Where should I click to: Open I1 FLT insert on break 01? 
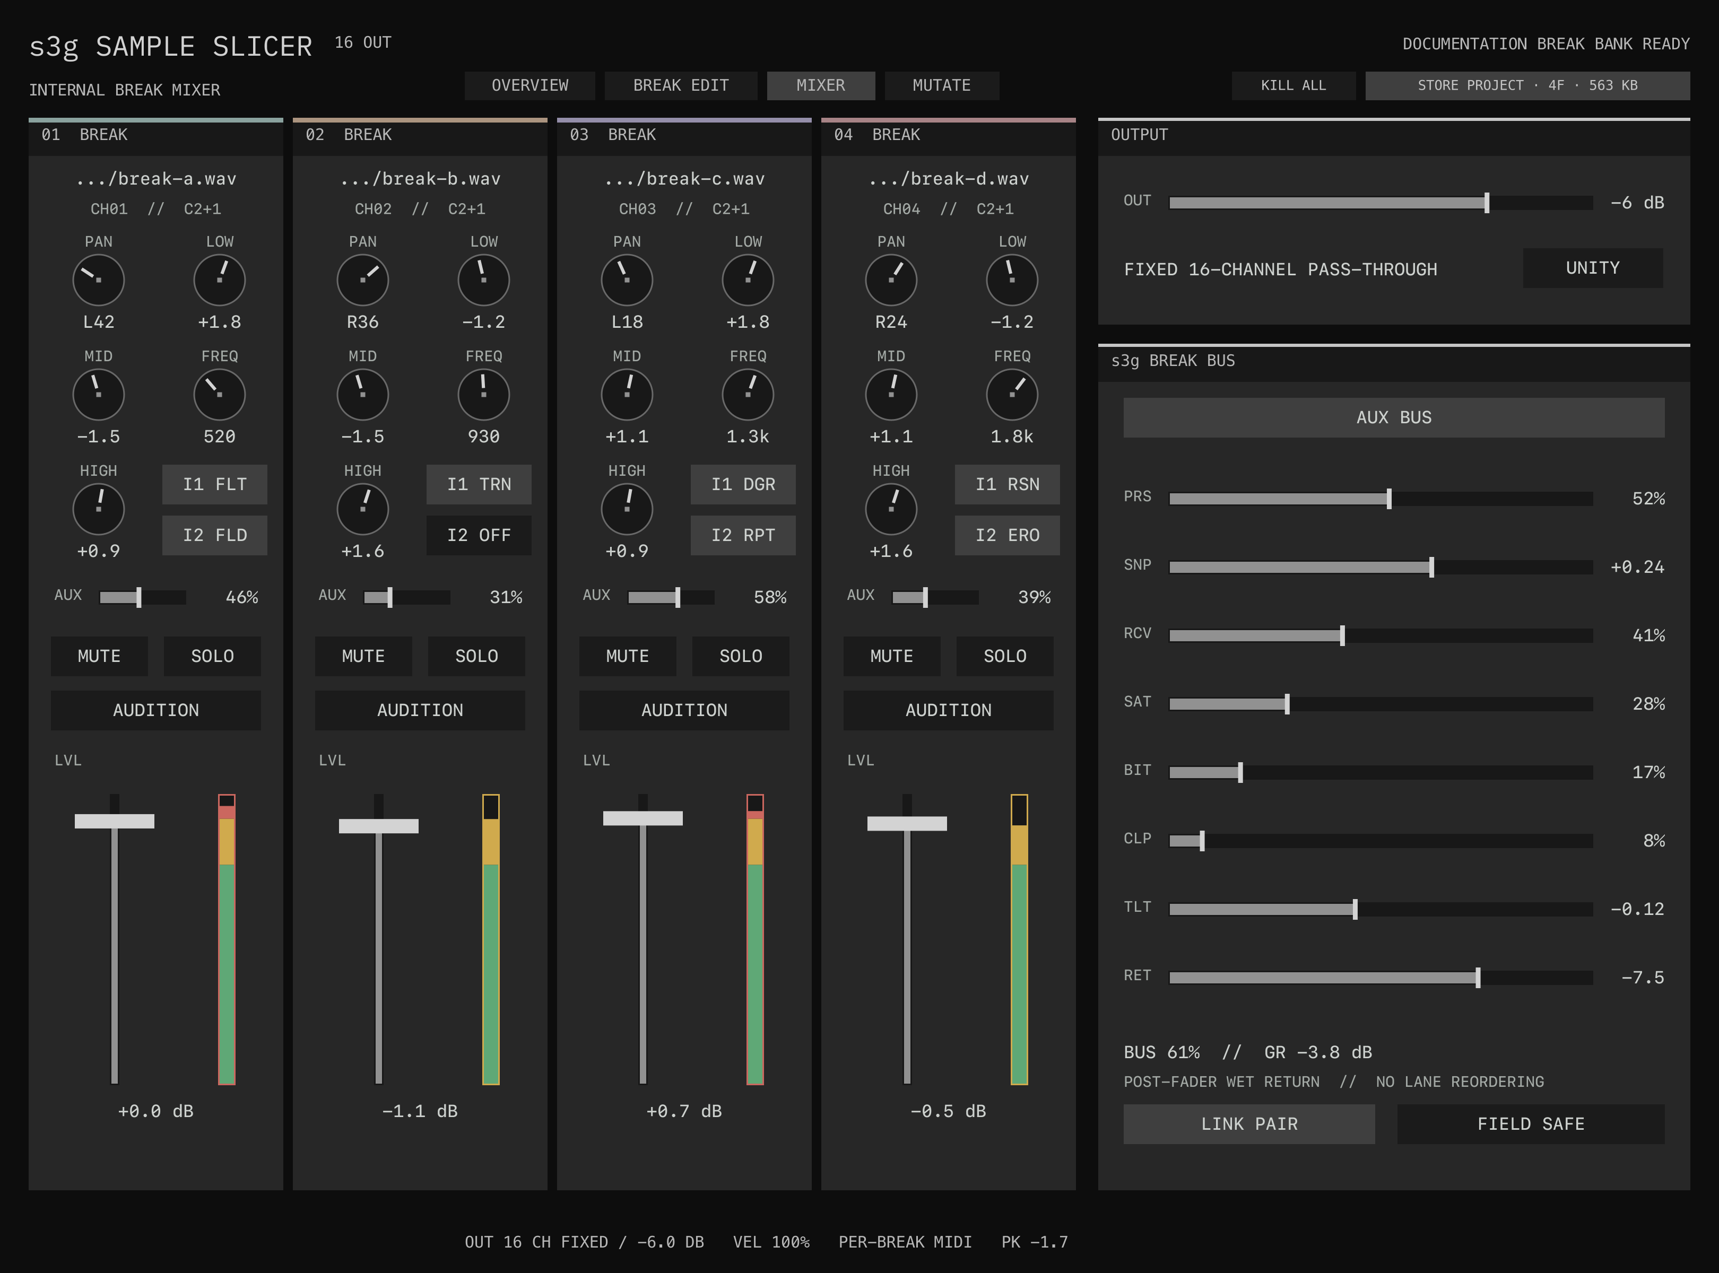coord(215,485)
